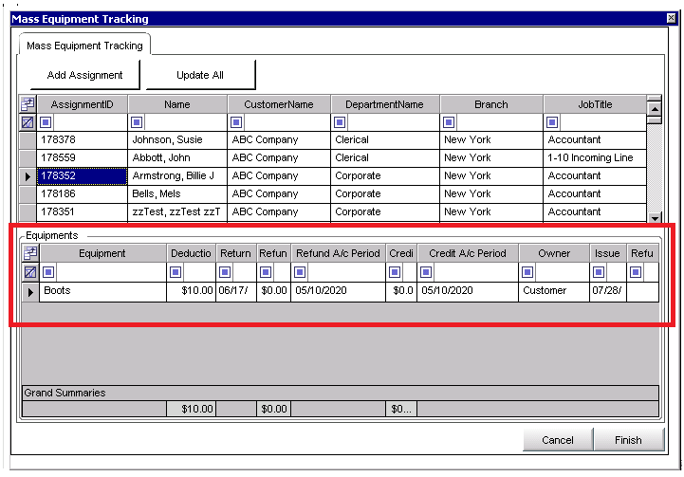Select assignment 178351 cell
The image size is (684, 477).
(x=82, y=211)
